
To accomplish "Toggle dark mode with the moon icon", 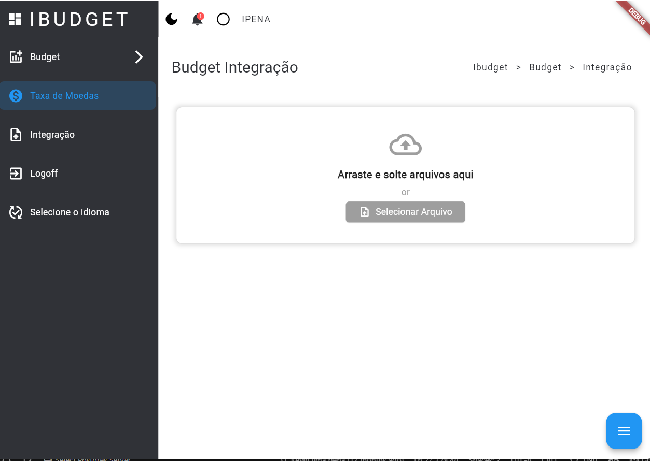I will pos(172,20).
